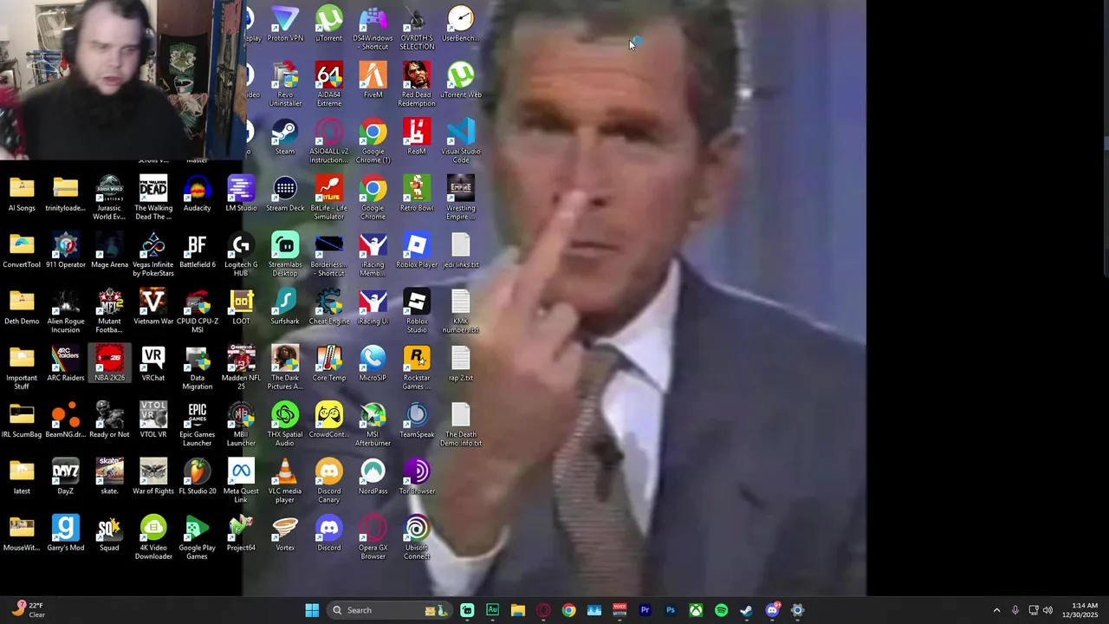Select the Stream Deck shortcut
This screenshot has width=1109, height=624.
[x=285, y=194]
